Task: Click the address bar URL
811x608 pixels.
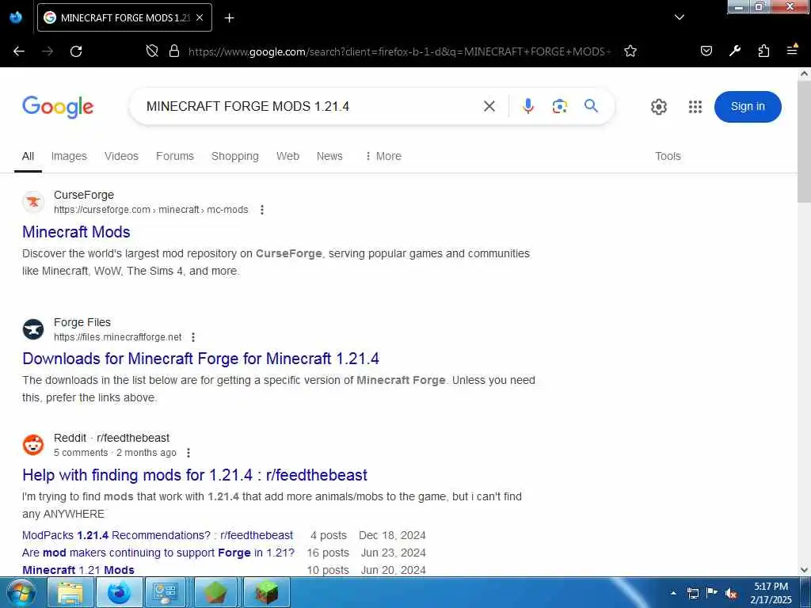Action: (399, 51)
